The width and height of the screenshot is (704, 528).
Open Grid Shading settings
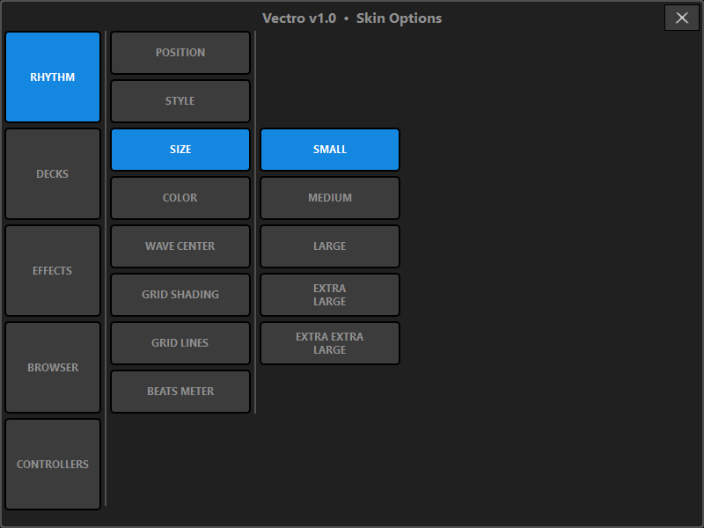pyautogui.click(x=180, y=295)
